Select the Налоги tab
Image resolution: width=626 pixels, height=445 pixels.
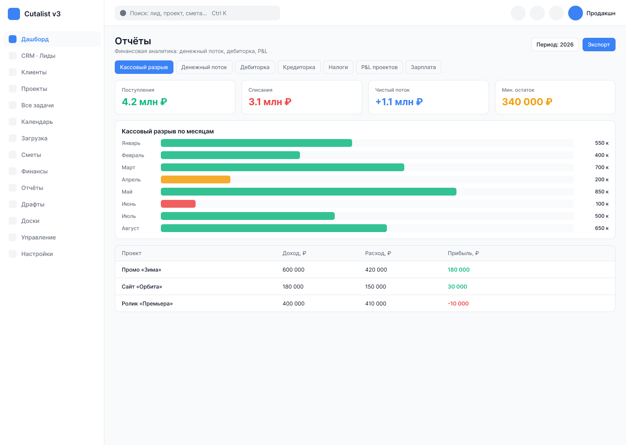[338, 67]
